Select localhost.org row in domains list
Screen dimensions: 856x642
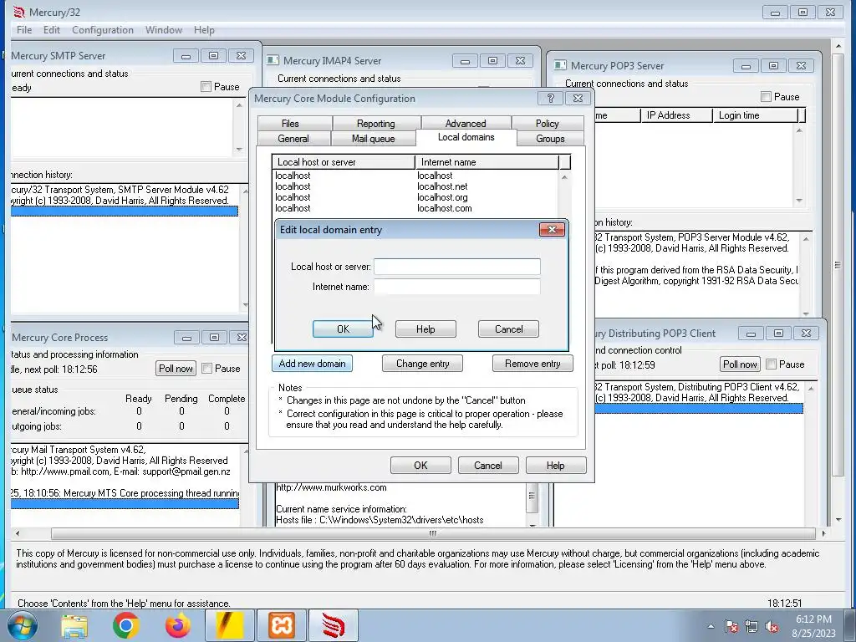click(415, 197)
